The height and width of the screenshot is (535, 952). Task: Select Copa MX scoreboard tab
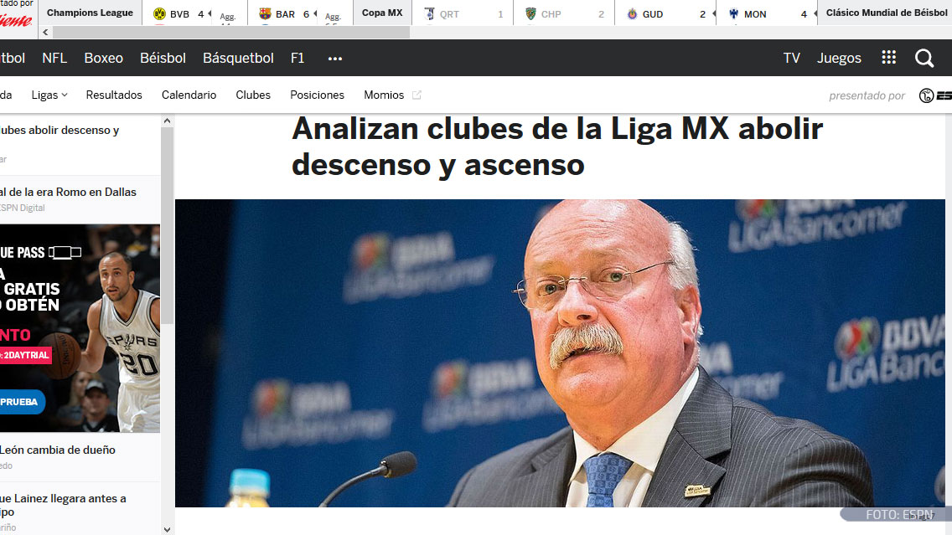click(382, 13)
